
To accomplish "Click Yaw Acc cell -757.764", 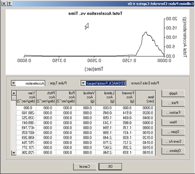I will [x=26, y=143].
